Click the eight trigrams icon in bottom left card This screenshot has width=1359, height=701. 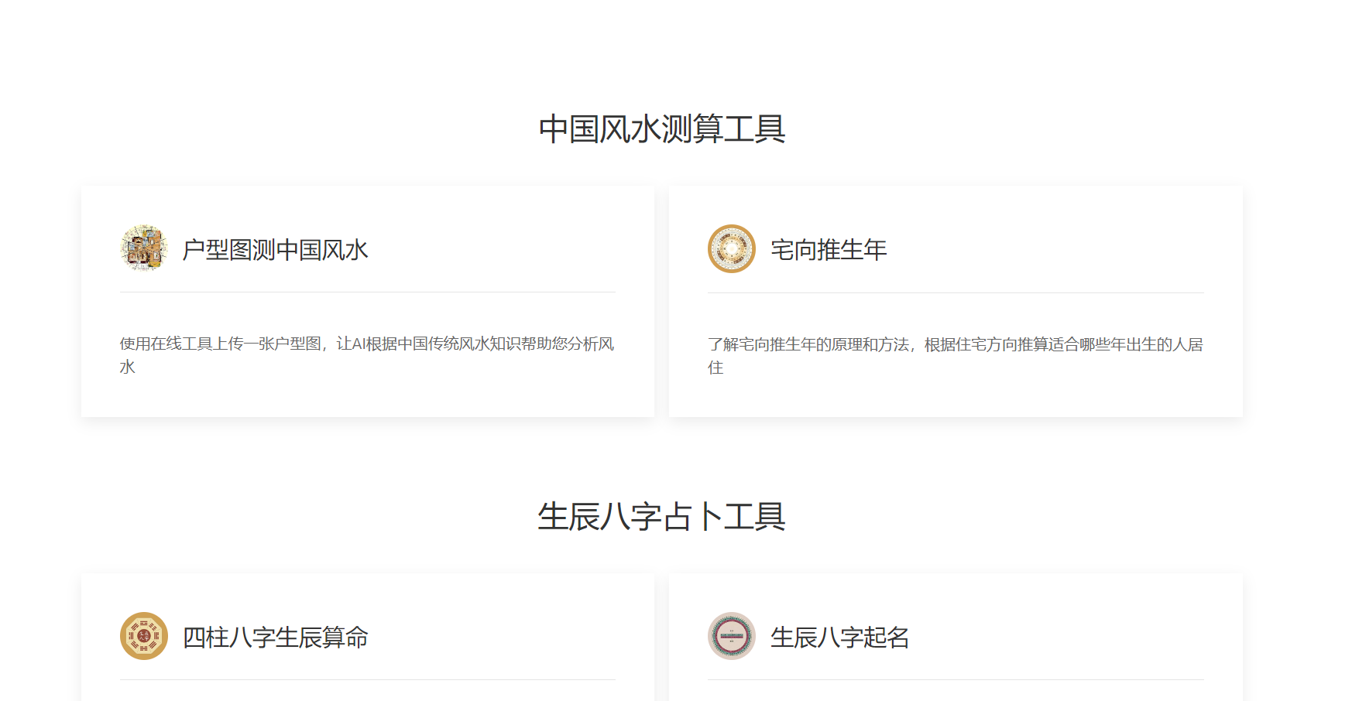point(143,637)
